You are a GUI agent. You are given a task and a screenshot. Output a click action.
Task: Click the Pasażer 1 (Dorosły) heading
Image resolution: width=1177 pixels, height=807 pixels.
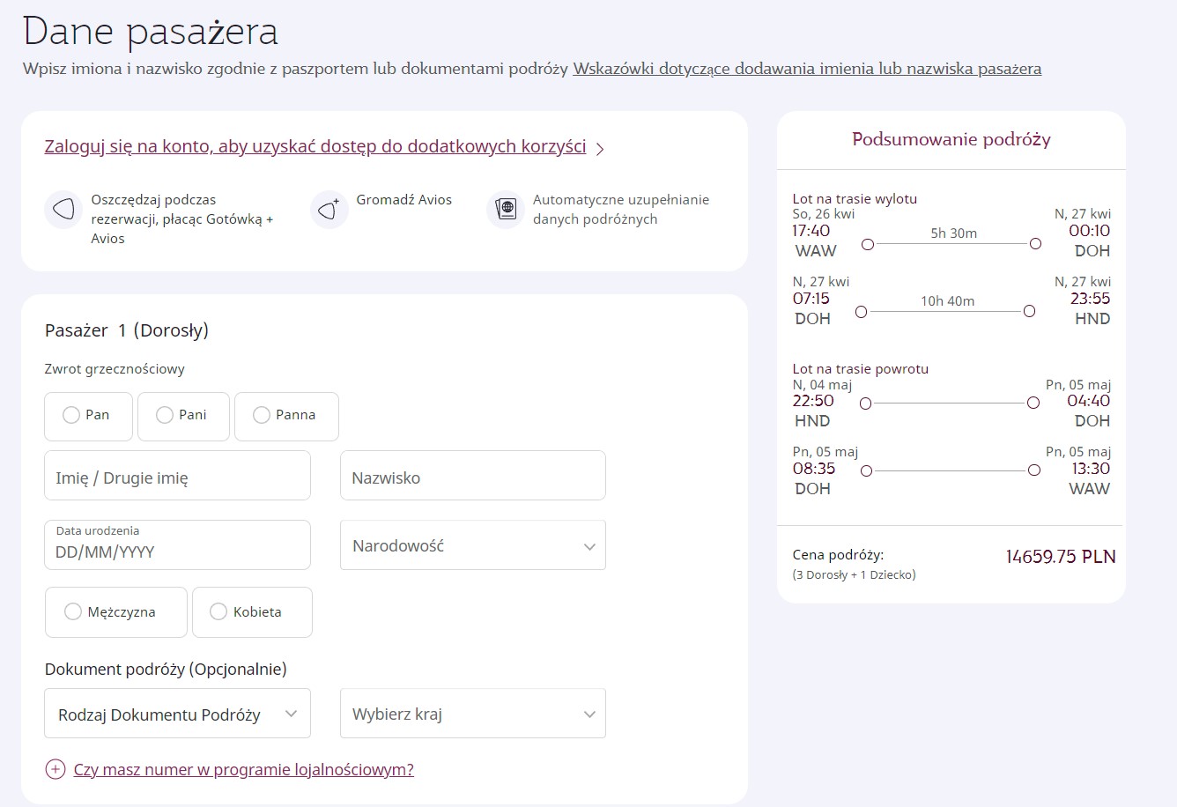point(127,330)
